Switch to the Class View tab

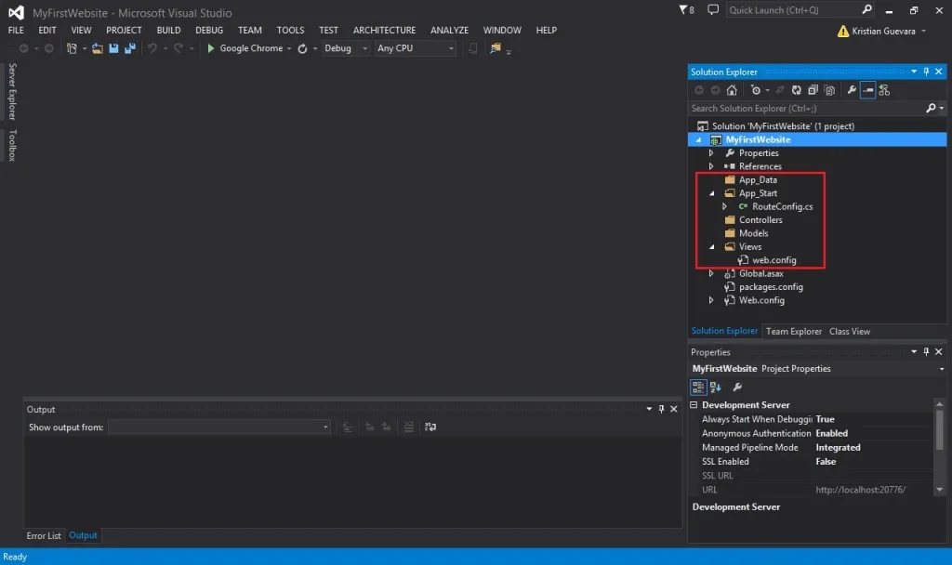coord(850,332)
